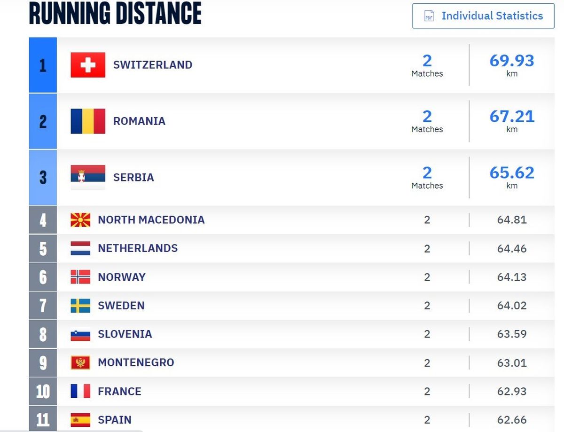
Task: Open the ROMANIA team link
Action: (x=139, y=121)
